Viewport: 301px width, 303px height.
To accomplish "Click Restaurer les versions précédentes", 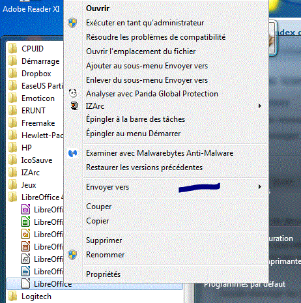I will click(x=144, y=167).
